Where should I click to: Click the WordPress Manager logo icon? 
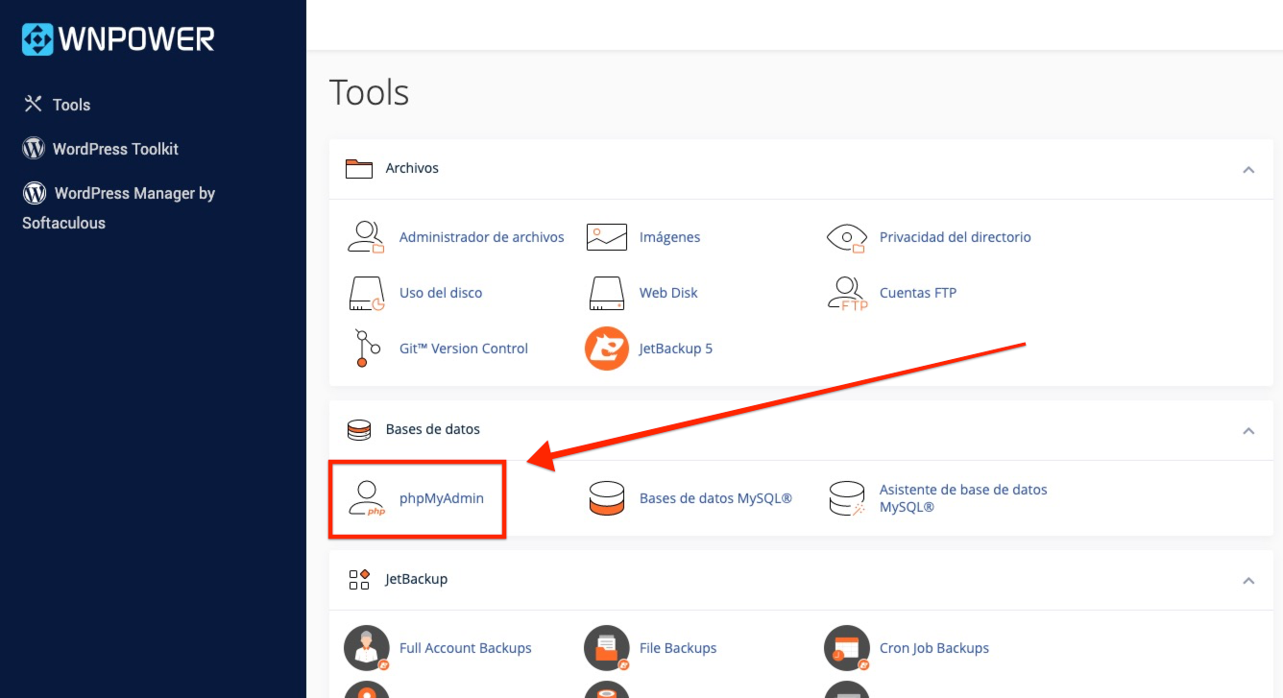(35, 192)
